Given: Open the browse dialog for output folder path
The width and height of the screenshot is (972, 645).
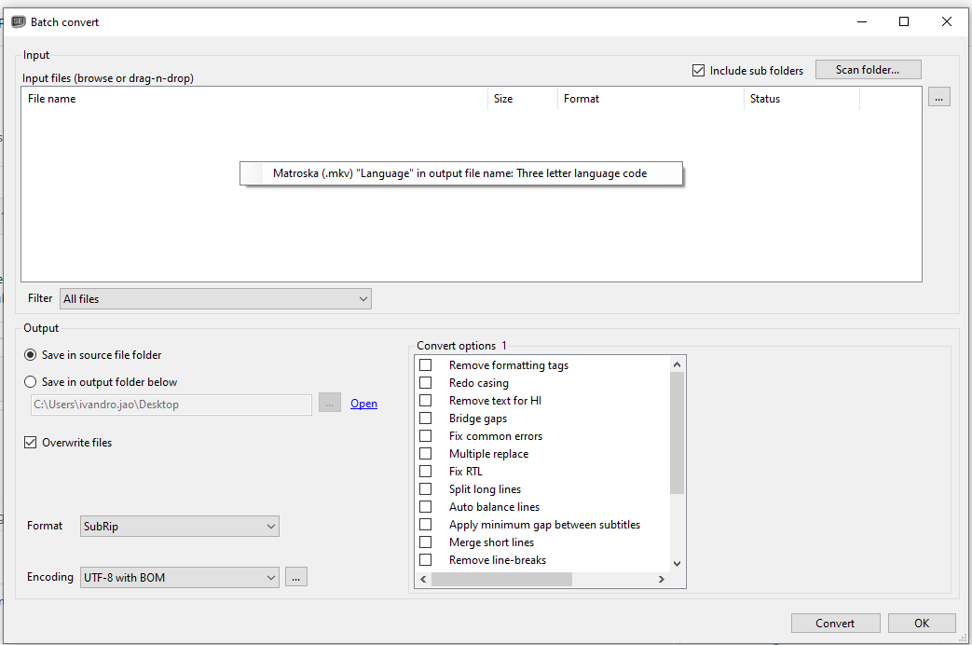Looking at the screenshot, I should coord(329,404).
